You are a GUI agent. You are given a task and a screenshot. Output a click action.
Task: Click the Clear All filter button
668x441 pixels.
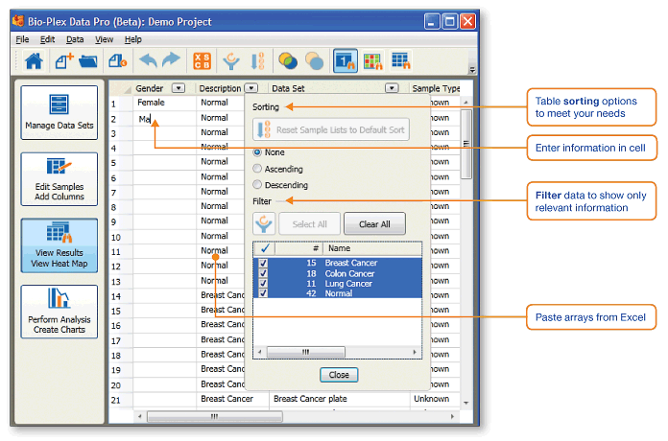tap(374, 224)
